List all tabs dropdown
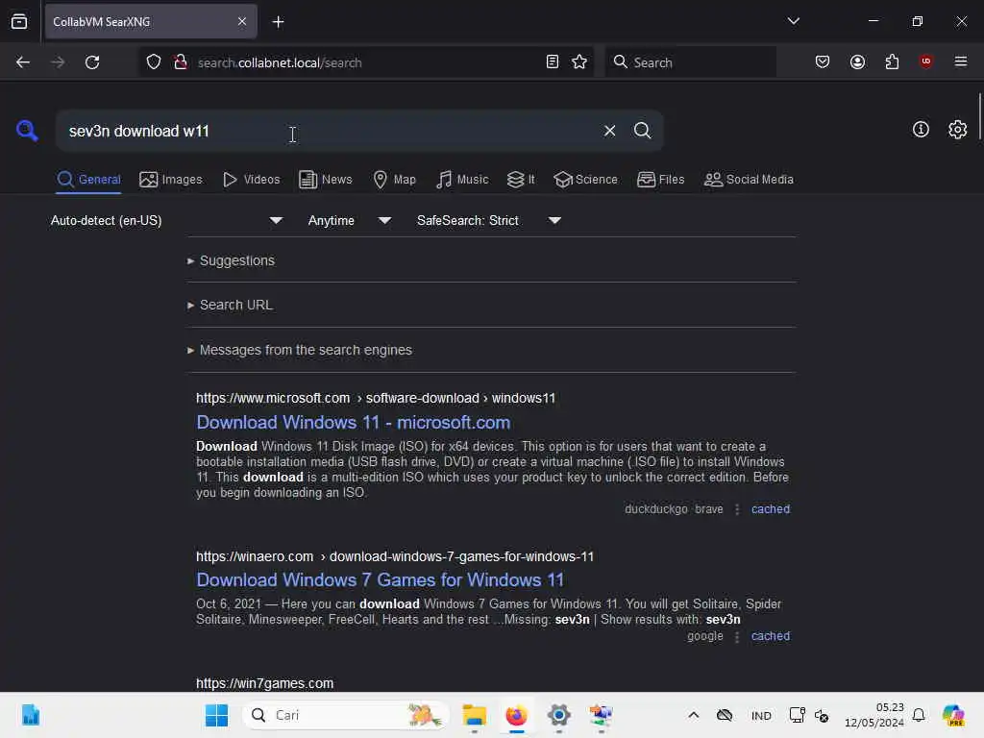Screen dimensions: 984x738 coord(793,21)
